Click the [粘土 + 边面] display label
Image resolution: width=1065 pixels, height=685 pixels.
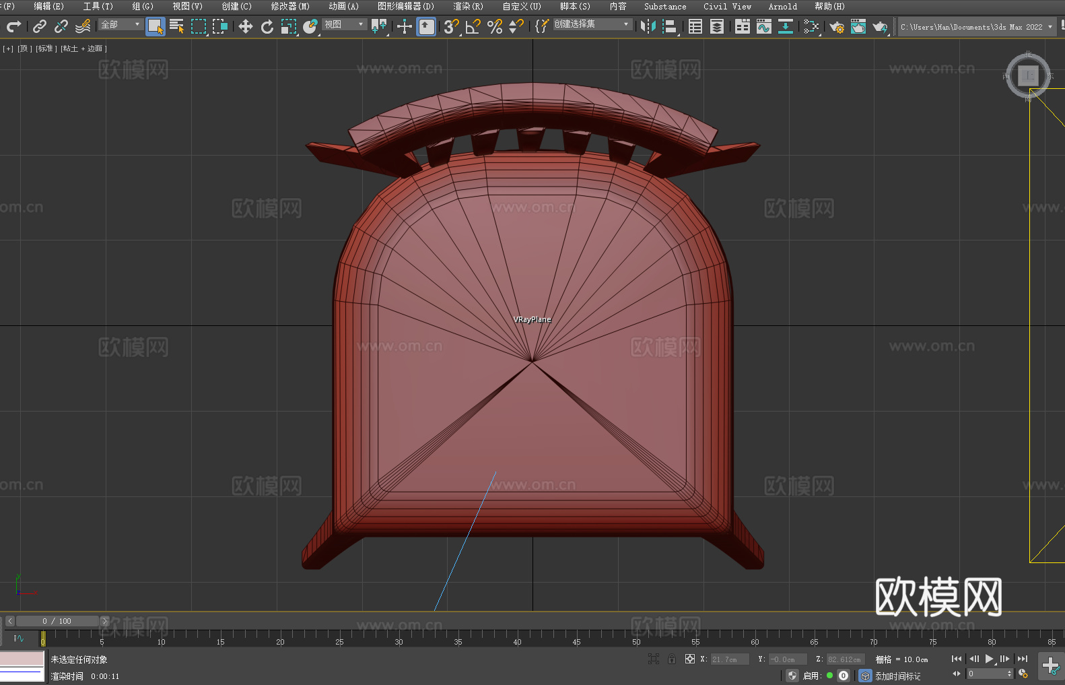click(x=84, y=48)
